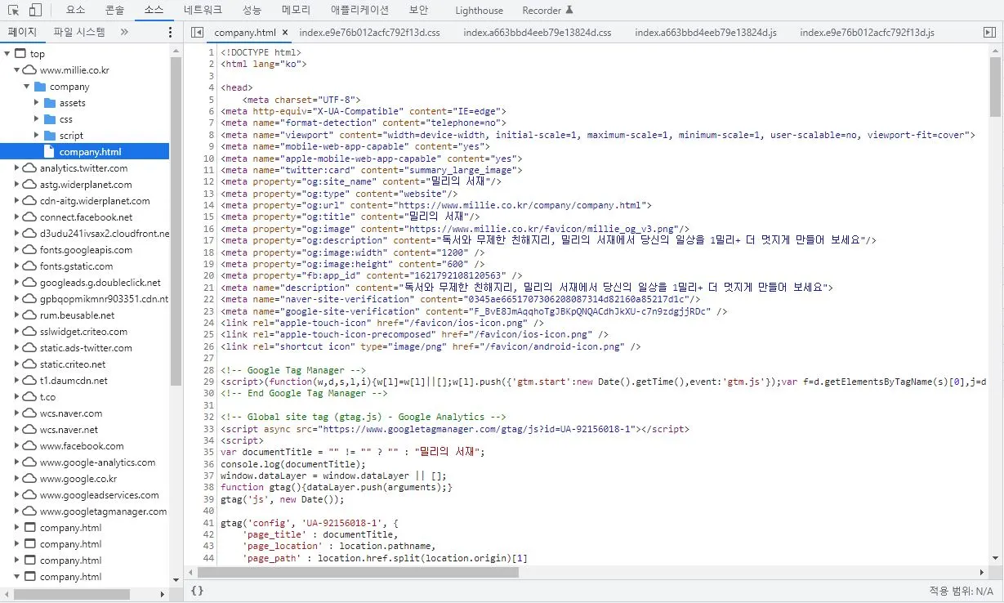Open the Lighthouse tab

point(479,10)
